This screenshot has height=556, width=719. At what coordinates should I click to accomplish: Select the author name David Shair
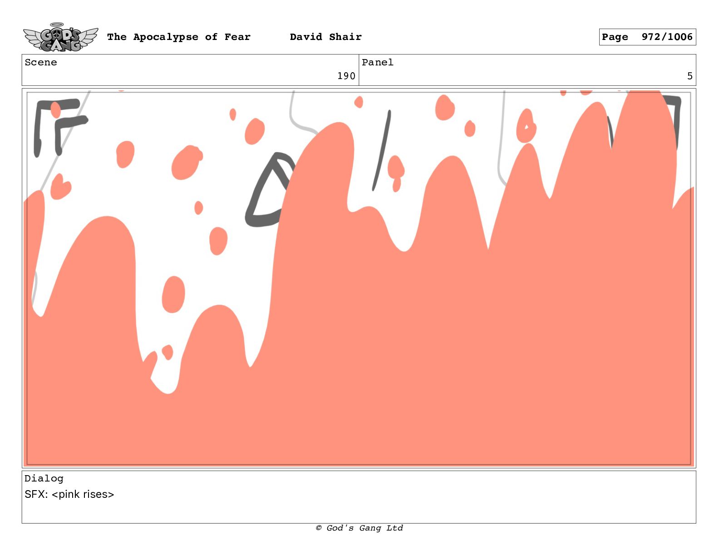[x=325, y=37]
